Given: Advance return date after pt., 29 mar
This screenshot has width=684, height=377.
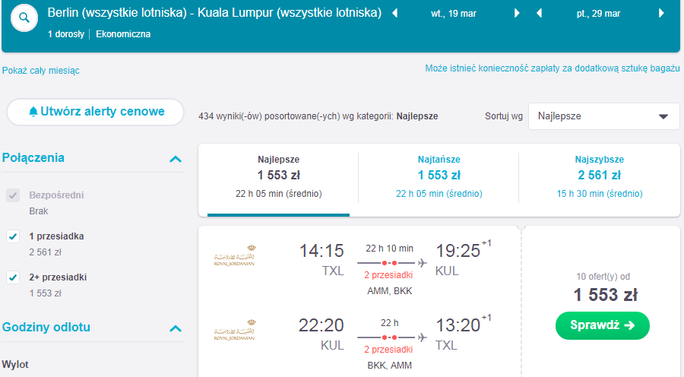Looking at the screenshot, I should pyautogui.click(x=661, y=13).
